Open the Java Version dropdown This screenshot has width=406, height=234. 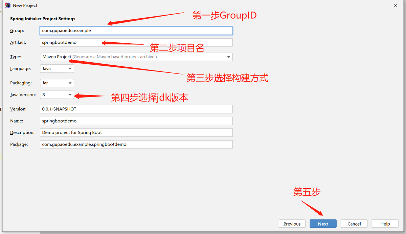57,95
